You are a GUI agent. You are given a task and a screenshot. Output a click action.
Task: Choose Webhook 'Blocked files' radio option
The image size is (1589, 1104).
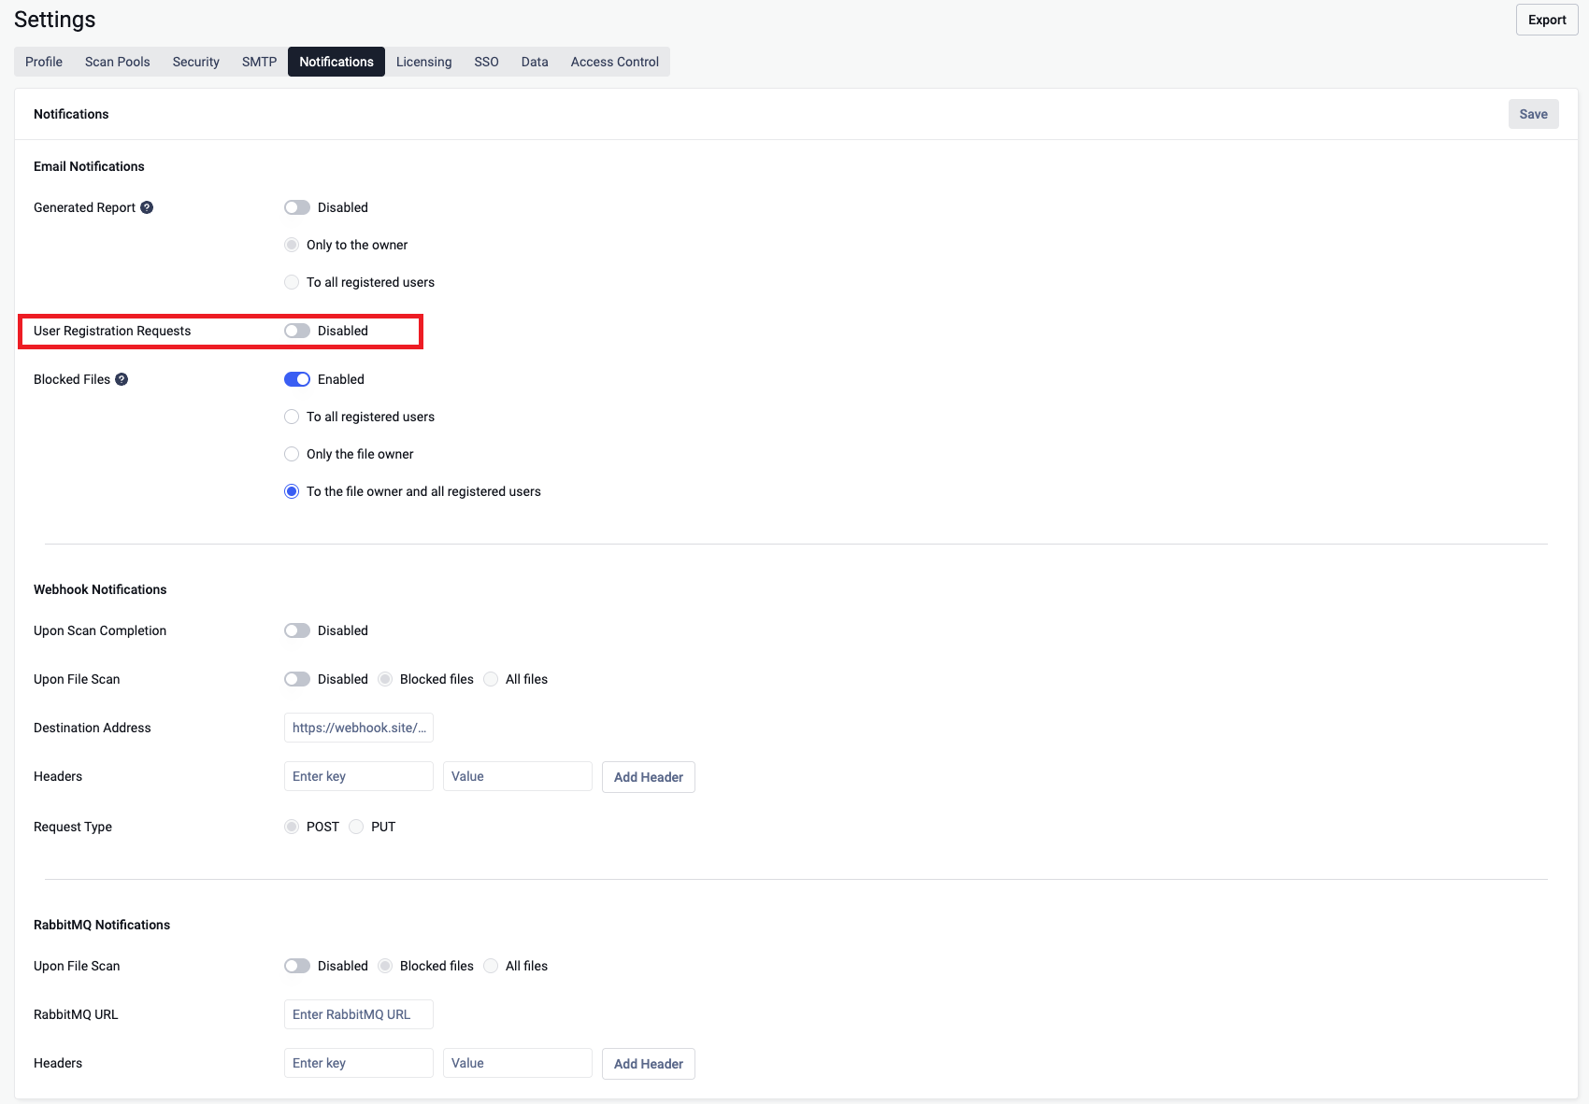point(385,679)
